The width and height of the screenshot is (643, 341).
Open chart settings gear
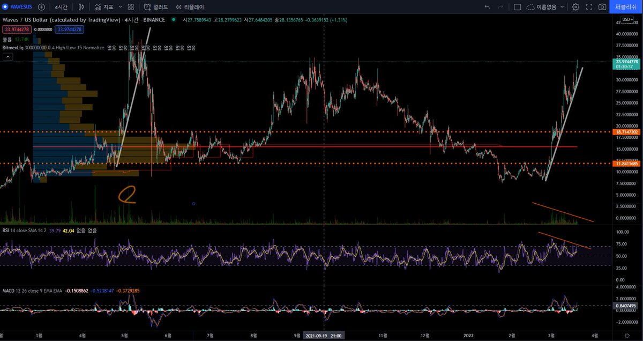(x=575, y=8)
